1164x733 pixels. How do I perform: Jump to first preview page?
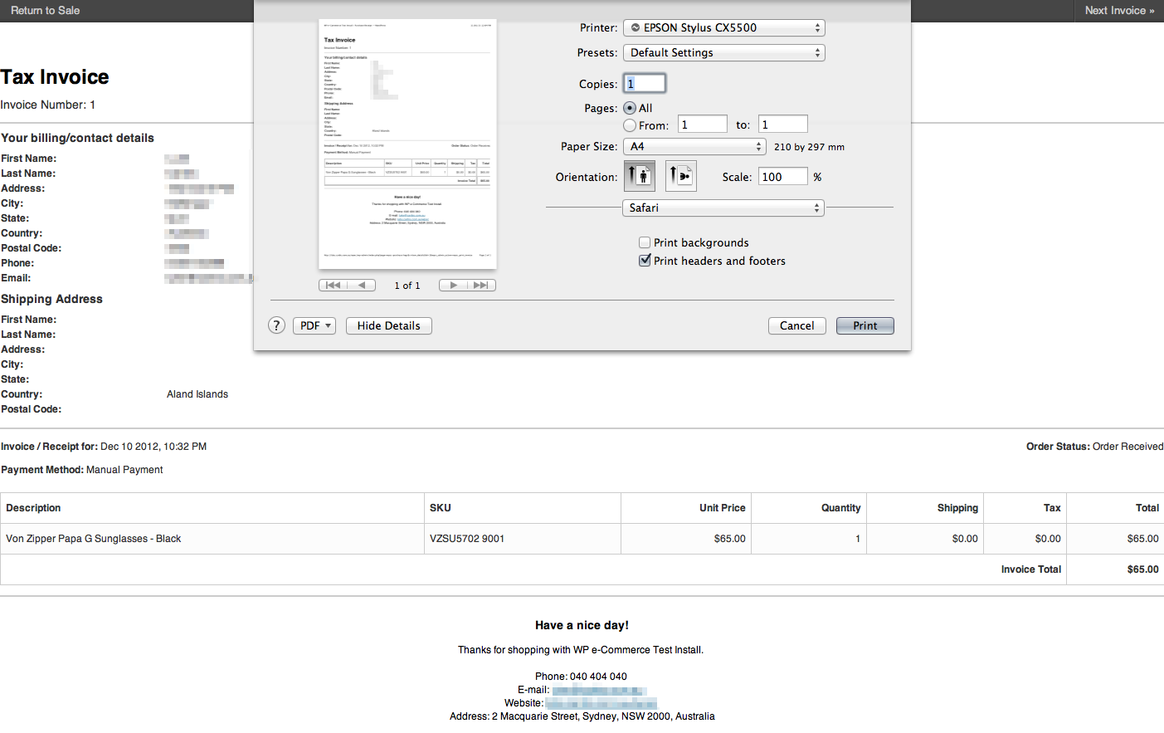334,285
